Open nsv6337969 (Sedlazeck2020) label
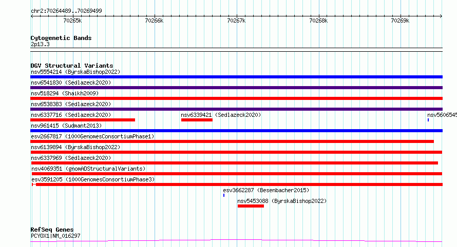This screenshot has width=457, height=247. (x=71, y=158)
